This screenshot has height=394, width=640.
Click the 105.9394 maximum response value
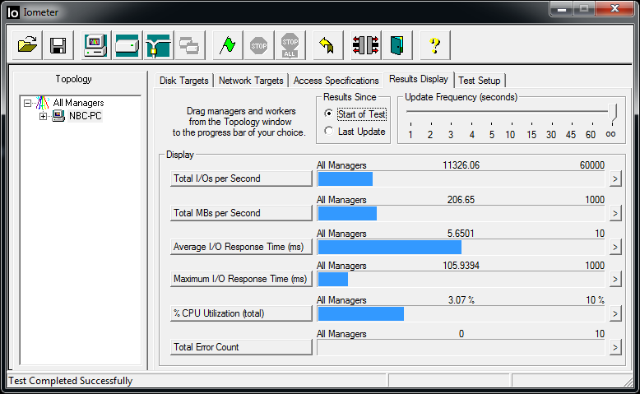coord(461,266)
